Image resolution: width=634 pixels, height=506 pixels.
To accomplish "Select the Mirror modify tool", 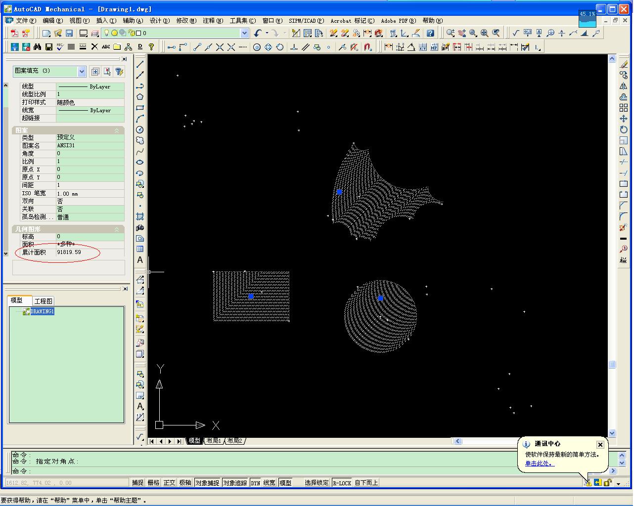I will [x=624, y=86].
